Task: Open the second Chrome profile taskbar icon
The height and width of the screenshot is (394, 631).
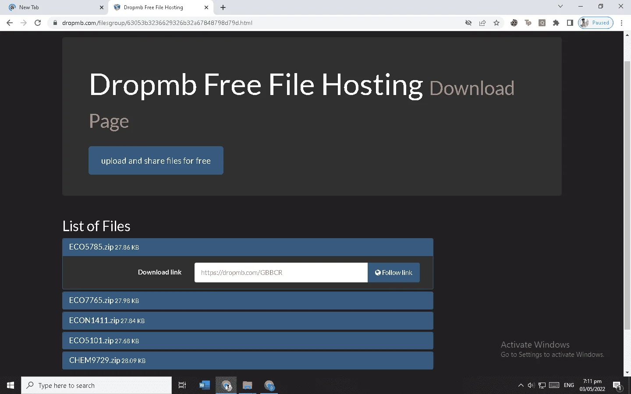Action: coord(269,385)
